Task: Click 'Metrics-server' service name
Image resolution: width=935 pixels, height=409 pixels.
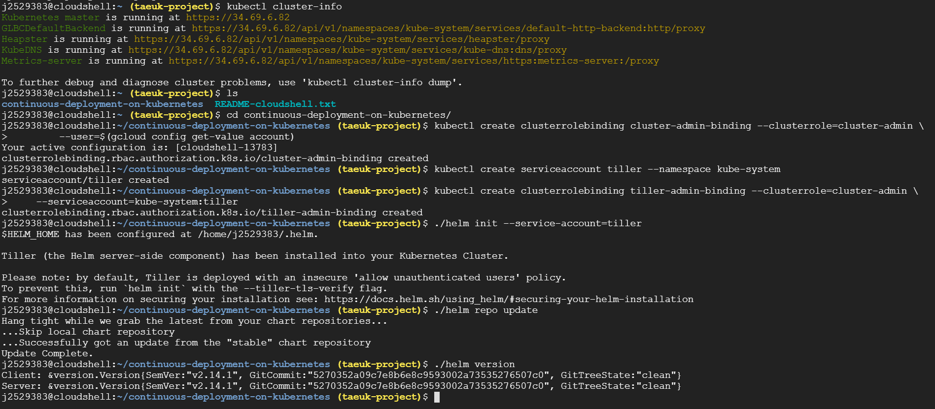Action: (42, 61)
